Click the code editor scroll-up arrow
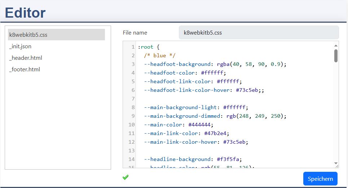Image resolution: width=348 pixels, height=188 pixels. pos(336,45)
